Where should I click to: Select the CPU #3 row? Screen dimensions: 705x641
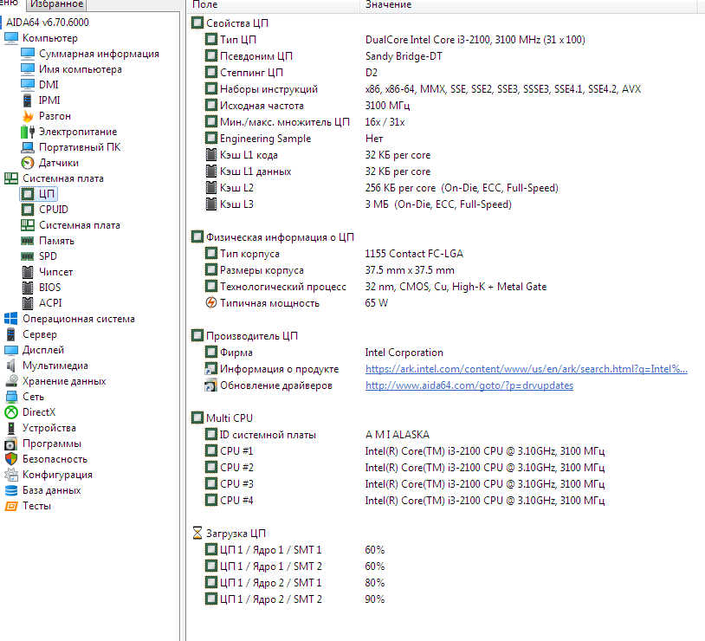coord(404,484)
